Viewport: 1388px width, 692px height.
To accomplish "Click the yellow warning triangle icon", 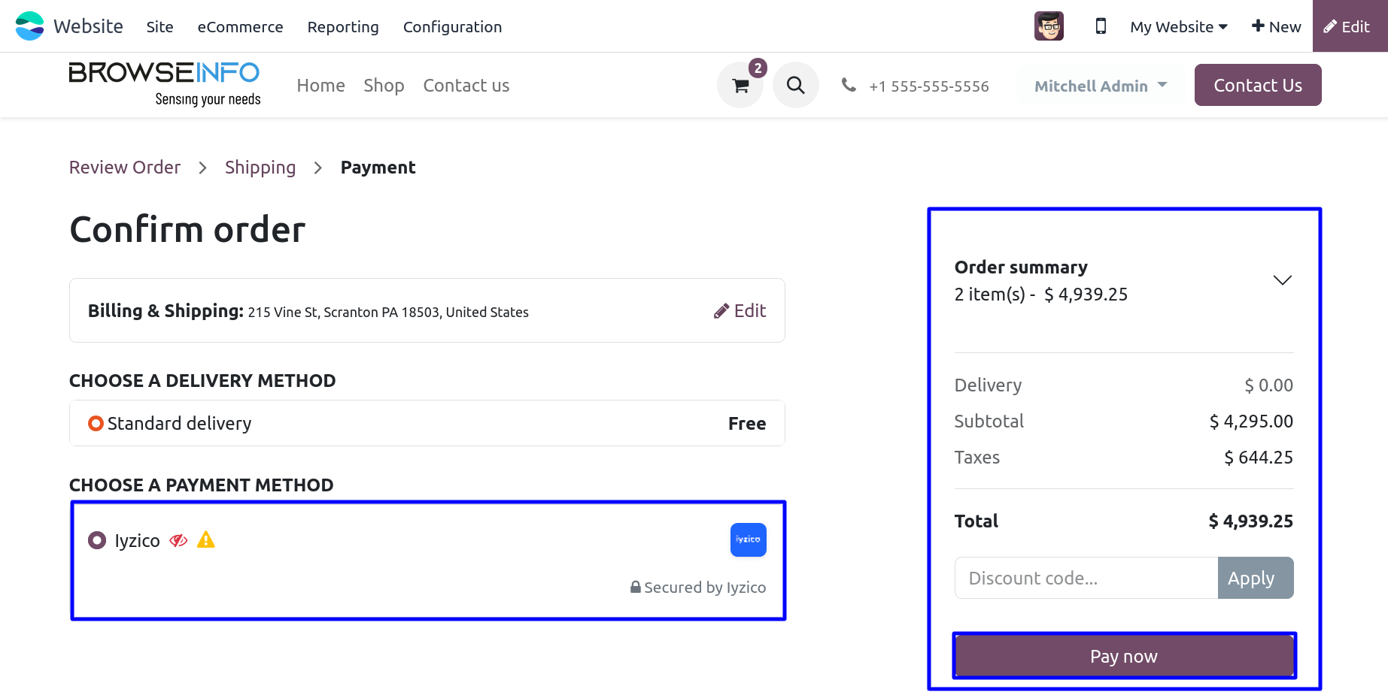I will coord(206,540).
